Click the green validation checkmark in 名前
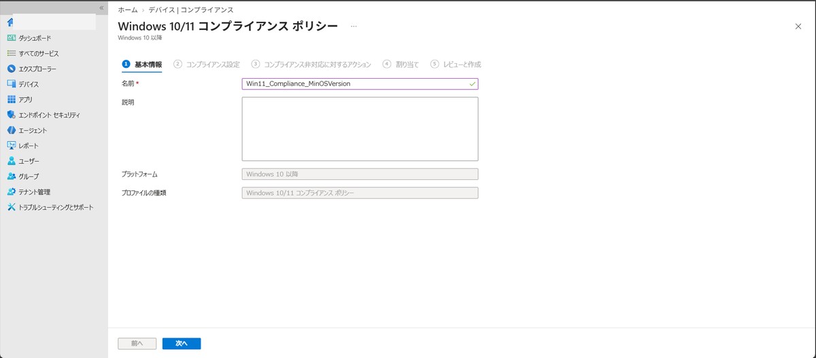Image resolution: width=816 pixels, height=358 pixels. (472, 84)
